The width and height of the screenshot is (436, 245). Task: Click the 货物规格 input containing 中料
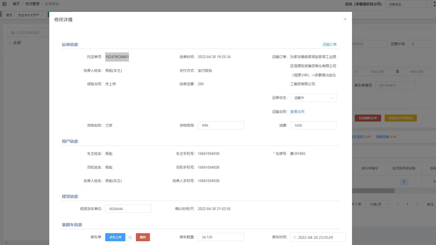pyautogui.click(x=221, y=125)
